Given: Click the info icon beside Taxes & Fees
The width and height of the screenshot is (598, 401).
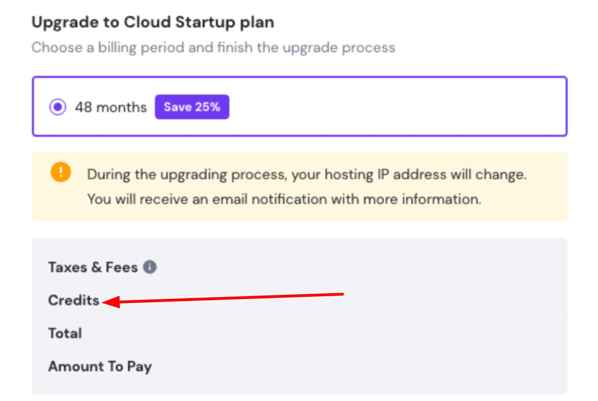Looking at the screenshot, I should tap(150, 267).
